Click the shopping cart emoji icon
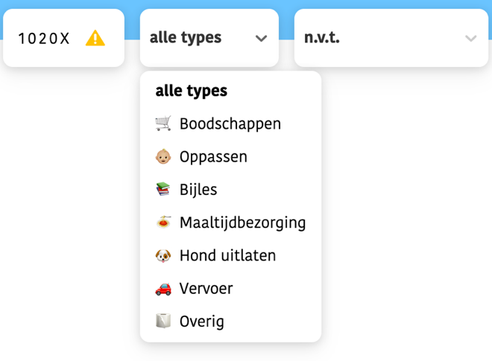 pos(163,123)
